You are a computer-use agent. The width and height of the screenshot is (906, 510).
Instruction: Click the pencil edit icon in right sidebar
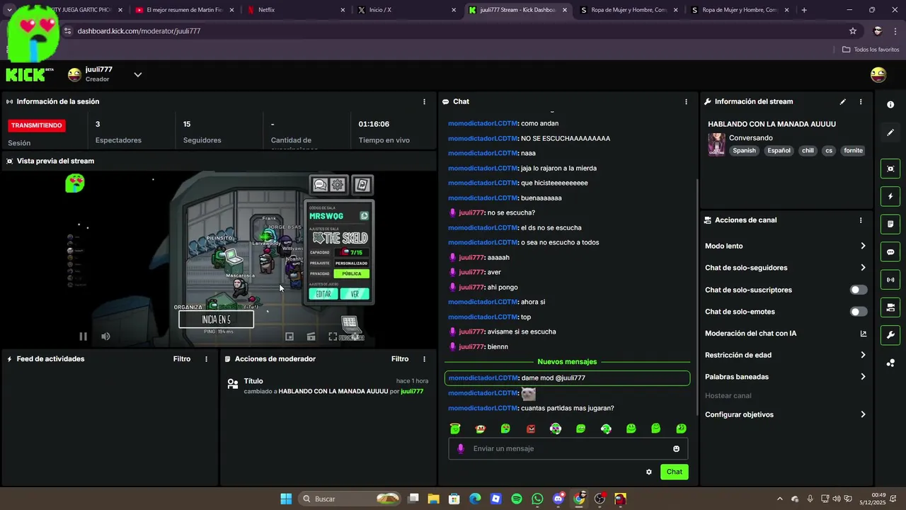click(890, 132)
